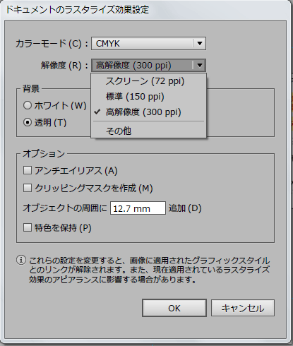Click the キャンセル button

(x=243, y=308)
